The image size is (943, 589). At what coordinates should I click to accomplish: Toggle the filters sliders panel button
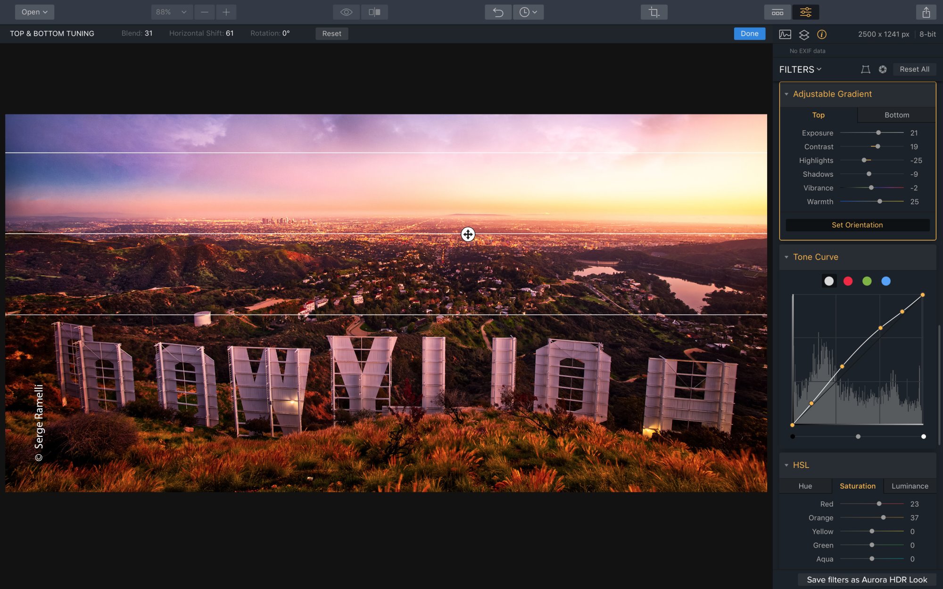(x=805, y=12)
